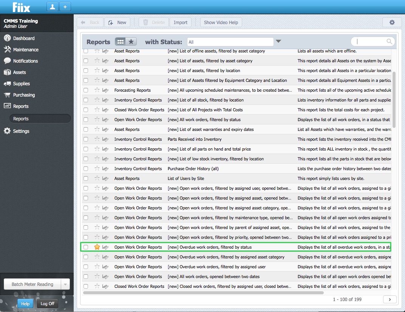Click the Dashboard sidebar icon
Screen dimensions: 405x312
(x=7, y=38)
